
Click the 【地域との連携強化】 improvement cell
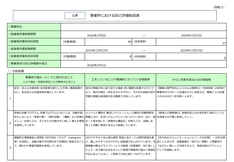tap(191, 123)
